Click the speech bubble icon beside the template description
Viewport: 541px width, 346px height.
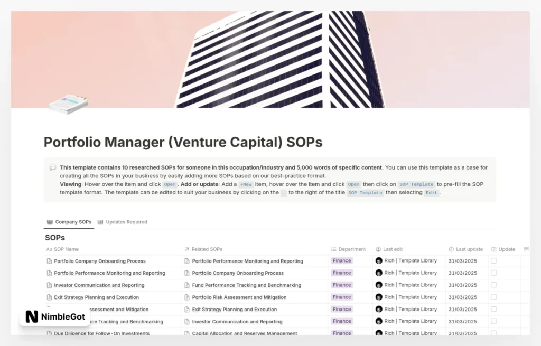coord(53,167)
